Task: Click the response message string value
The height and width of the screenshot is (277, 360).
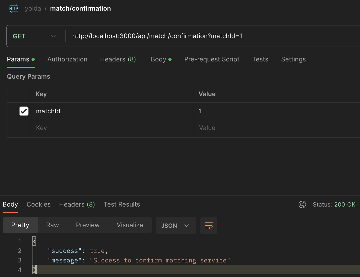Action: [x=160, y=260]
